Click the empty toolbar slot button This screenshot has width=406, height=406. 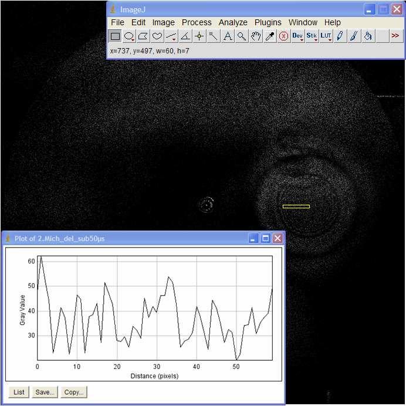pyautogui.click(x=382, y=36)
